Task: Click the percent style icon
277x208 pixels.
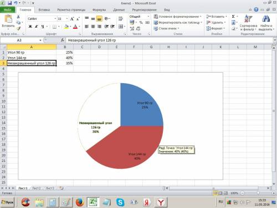Action: (141, 23)
